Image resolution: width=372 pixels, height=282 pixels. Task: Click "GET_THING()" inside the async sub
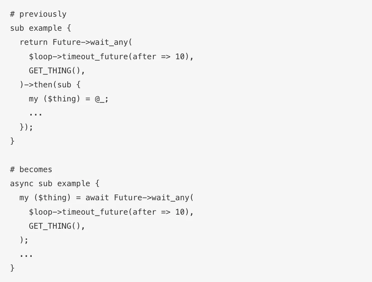click(x=55, y=226)
